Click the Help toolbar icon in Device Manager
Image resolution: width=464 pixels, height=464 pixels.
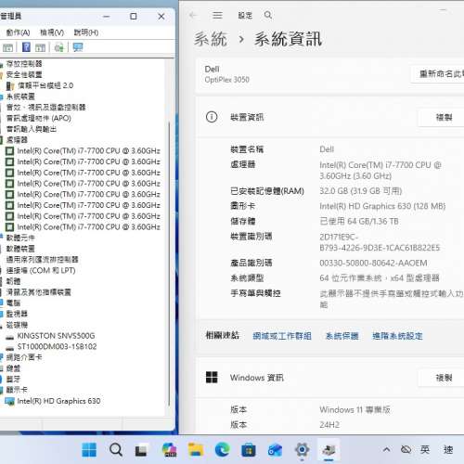point(26,47)
